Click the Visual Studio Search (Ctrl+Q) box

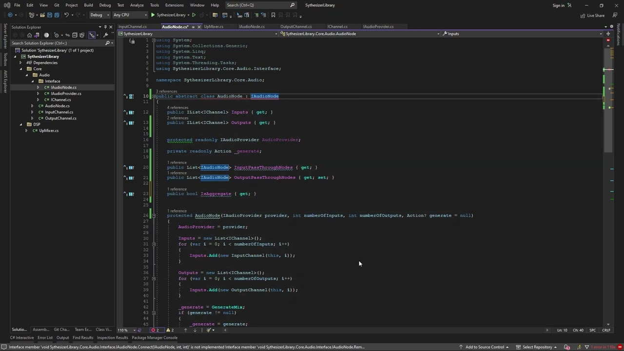(x=261, y=5)
